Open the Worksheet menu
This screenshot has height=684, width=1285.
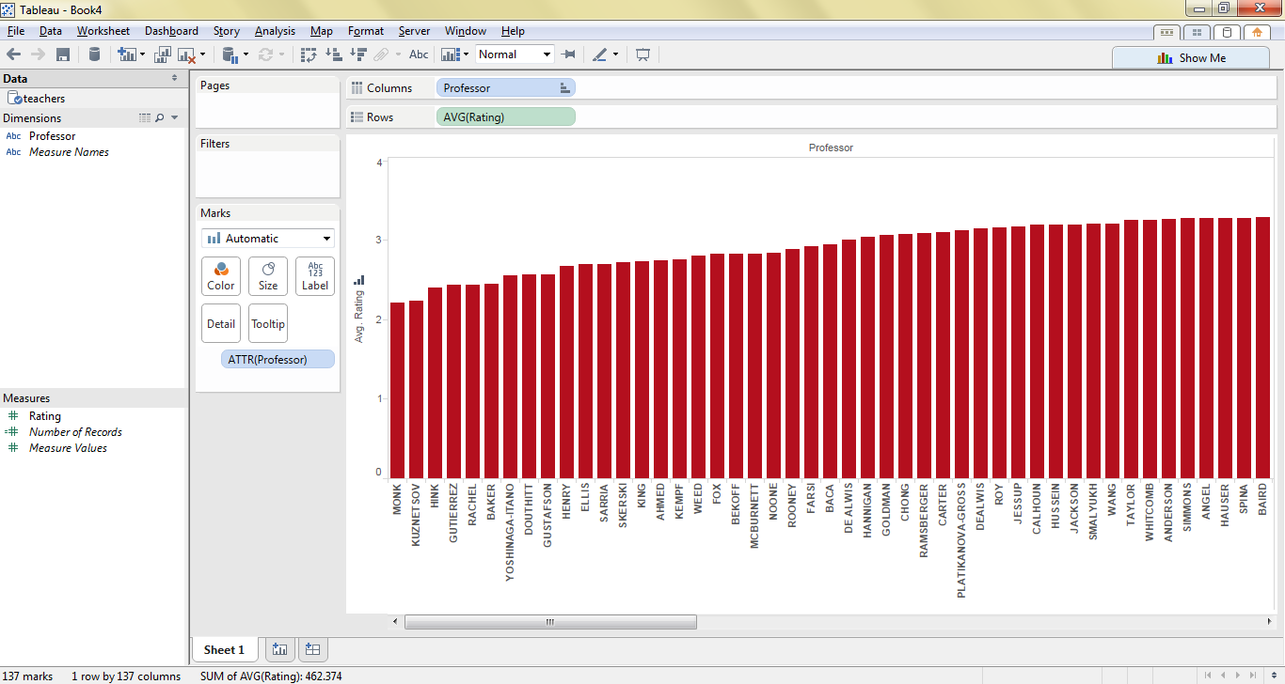point(103,31)
